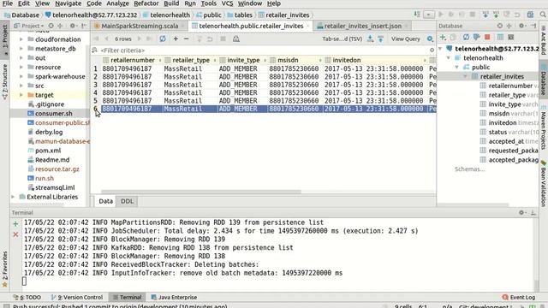This screenshot has width=548, height=308.
Task: Open Java Enterprise tool window
Action: [x=174, y=297]
